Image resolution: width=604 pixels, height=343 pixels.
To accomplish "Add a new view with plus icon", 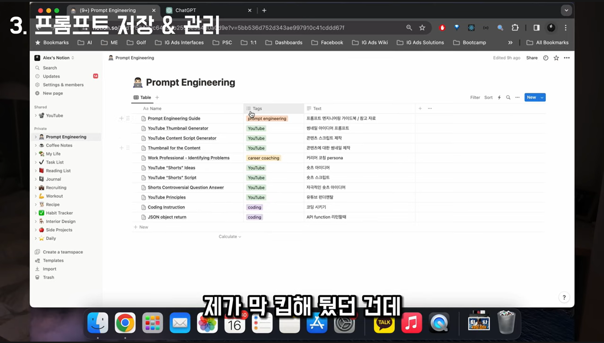I will pyautogui.click(x=157, y=97).
